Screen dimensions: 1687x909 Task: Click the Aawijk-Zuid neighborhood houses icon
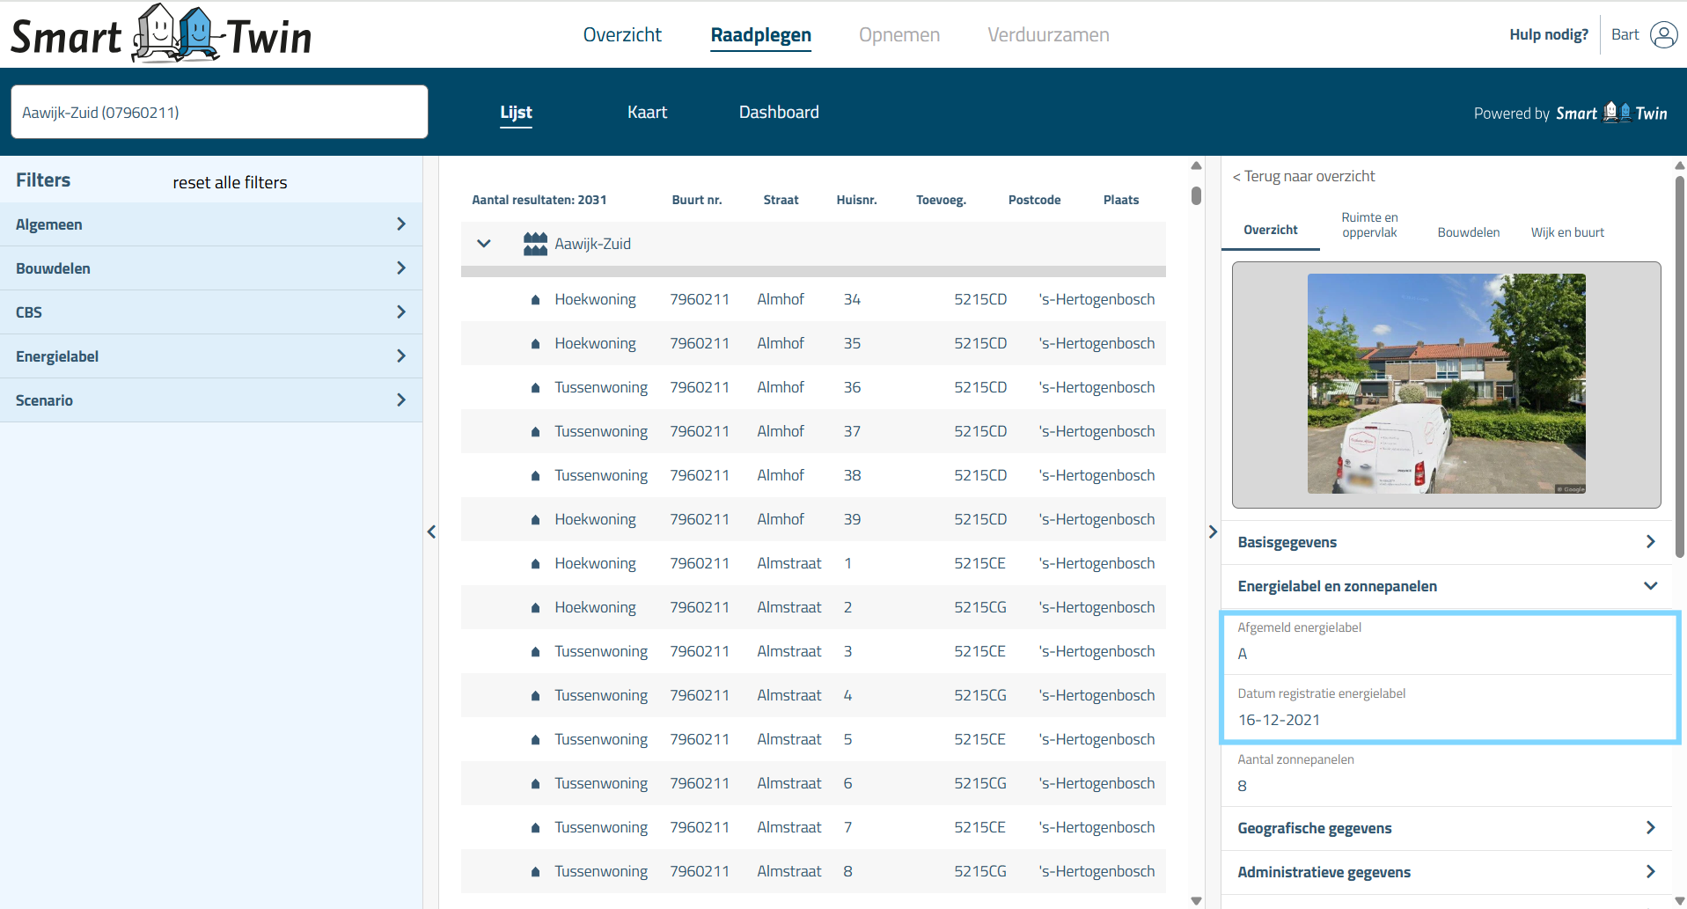(535, 244)
